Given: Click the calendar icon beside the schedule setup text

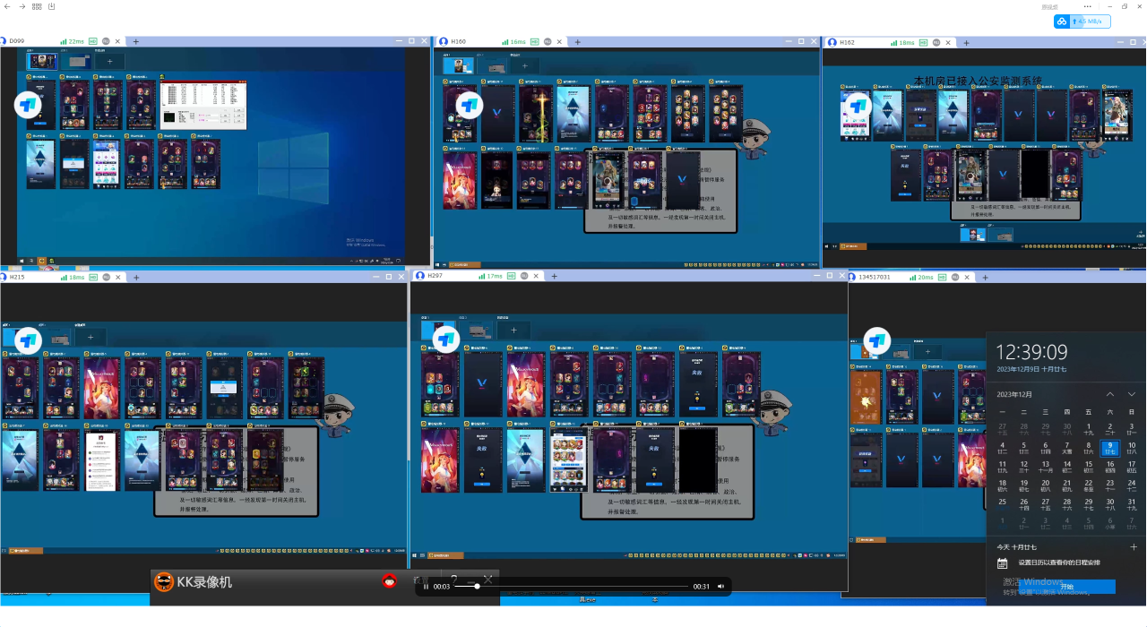Looking at the screenshot, I should (x=1003, y=563).
